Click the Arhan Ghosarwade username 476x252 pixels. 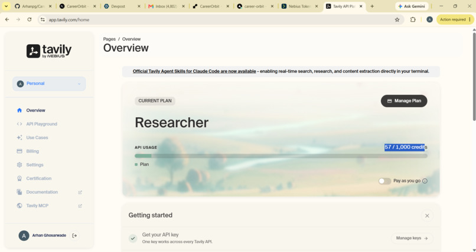click(49, 236)
